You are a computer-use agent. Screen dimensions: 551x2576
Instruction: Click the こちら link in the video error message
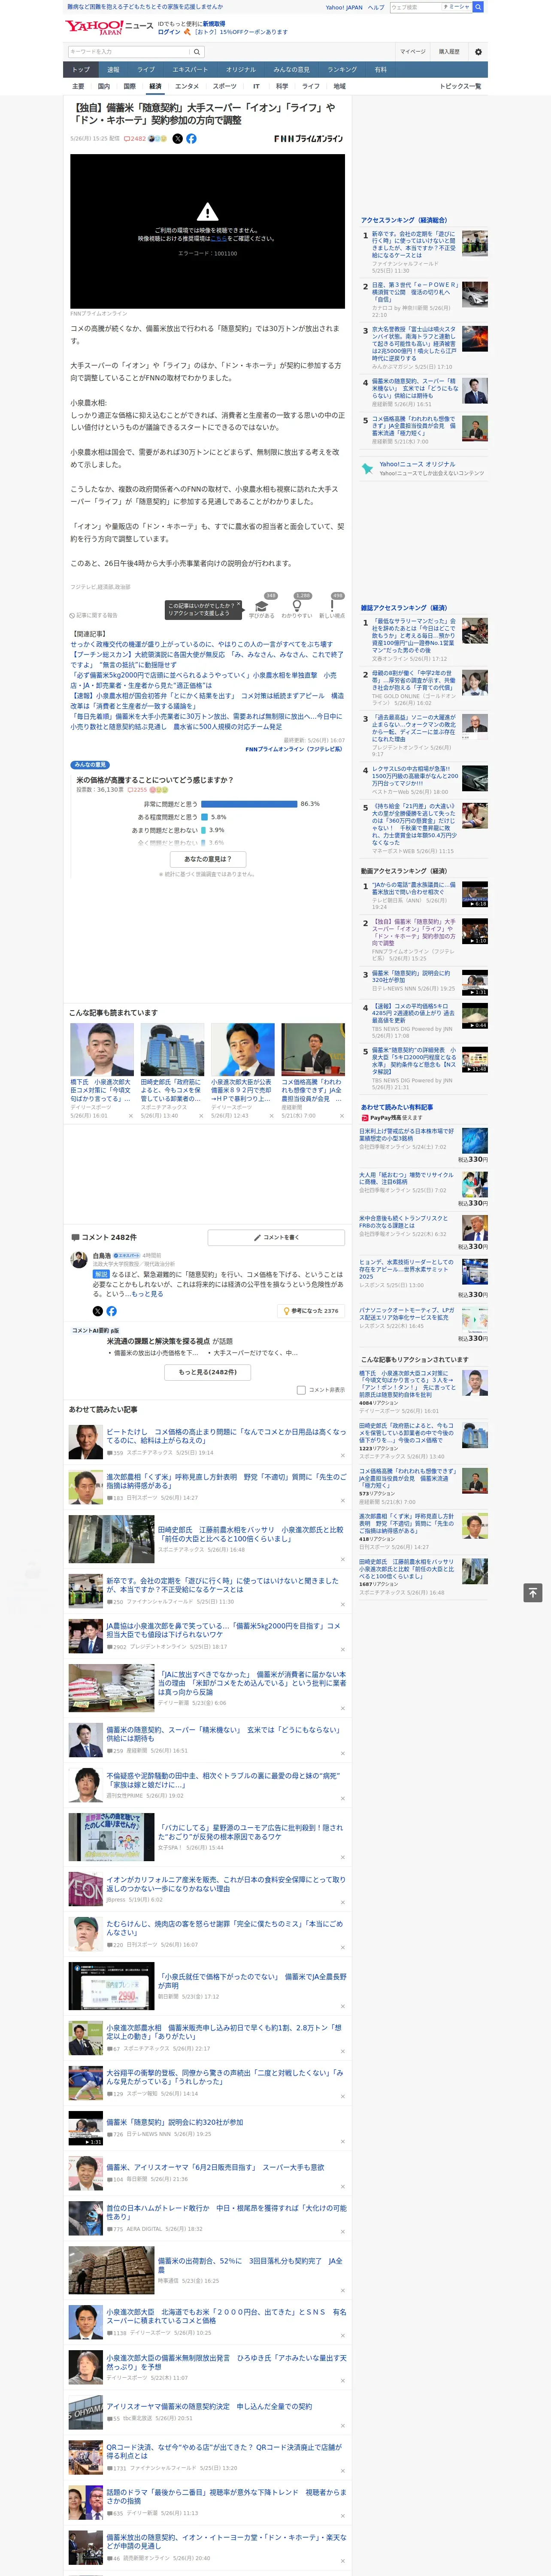click(x=219, y=239)
